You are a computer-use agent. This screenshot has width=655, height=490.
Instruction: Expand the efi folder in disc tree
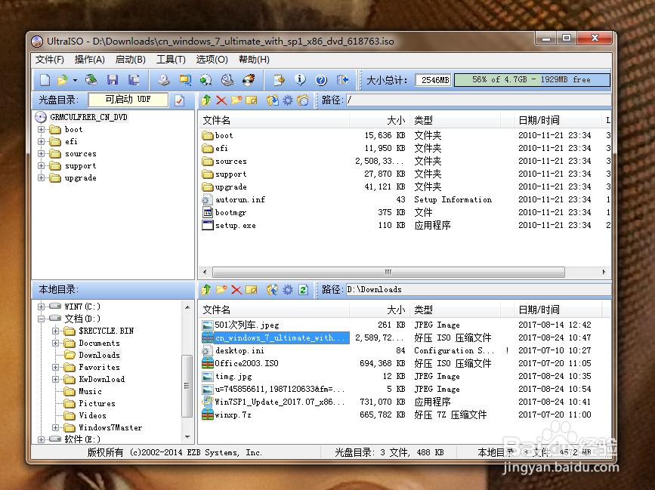tap(41, 141)
